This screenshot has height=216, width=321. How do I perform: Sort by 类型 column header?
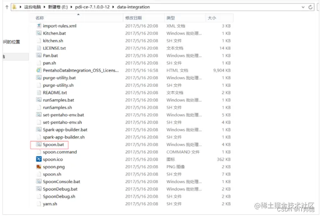[185, 18]
